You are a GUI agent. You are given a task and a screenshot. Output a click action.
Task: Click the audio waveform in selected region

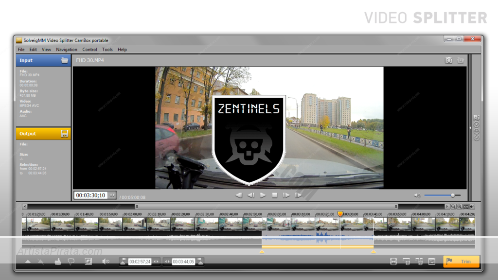[x=318, y=238]
